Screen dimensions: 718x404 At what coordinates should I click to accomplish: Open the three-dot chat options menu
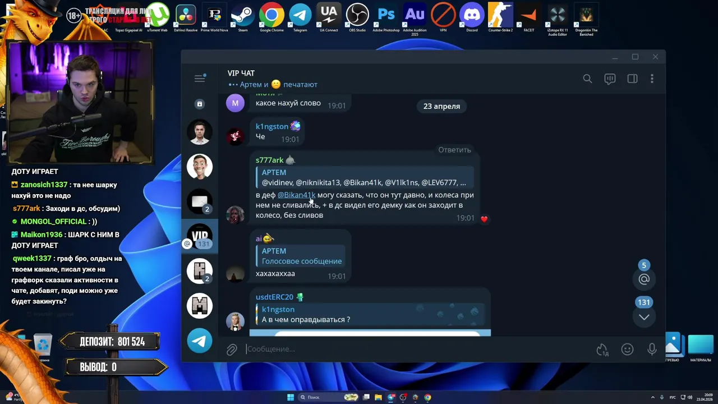coord(652,79)
